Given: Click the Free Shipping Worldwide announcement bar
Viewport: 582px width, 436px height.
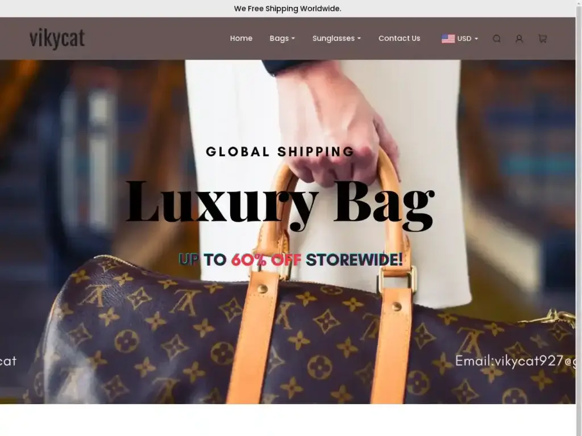Looking at the screenshot, I should point(288,9).
